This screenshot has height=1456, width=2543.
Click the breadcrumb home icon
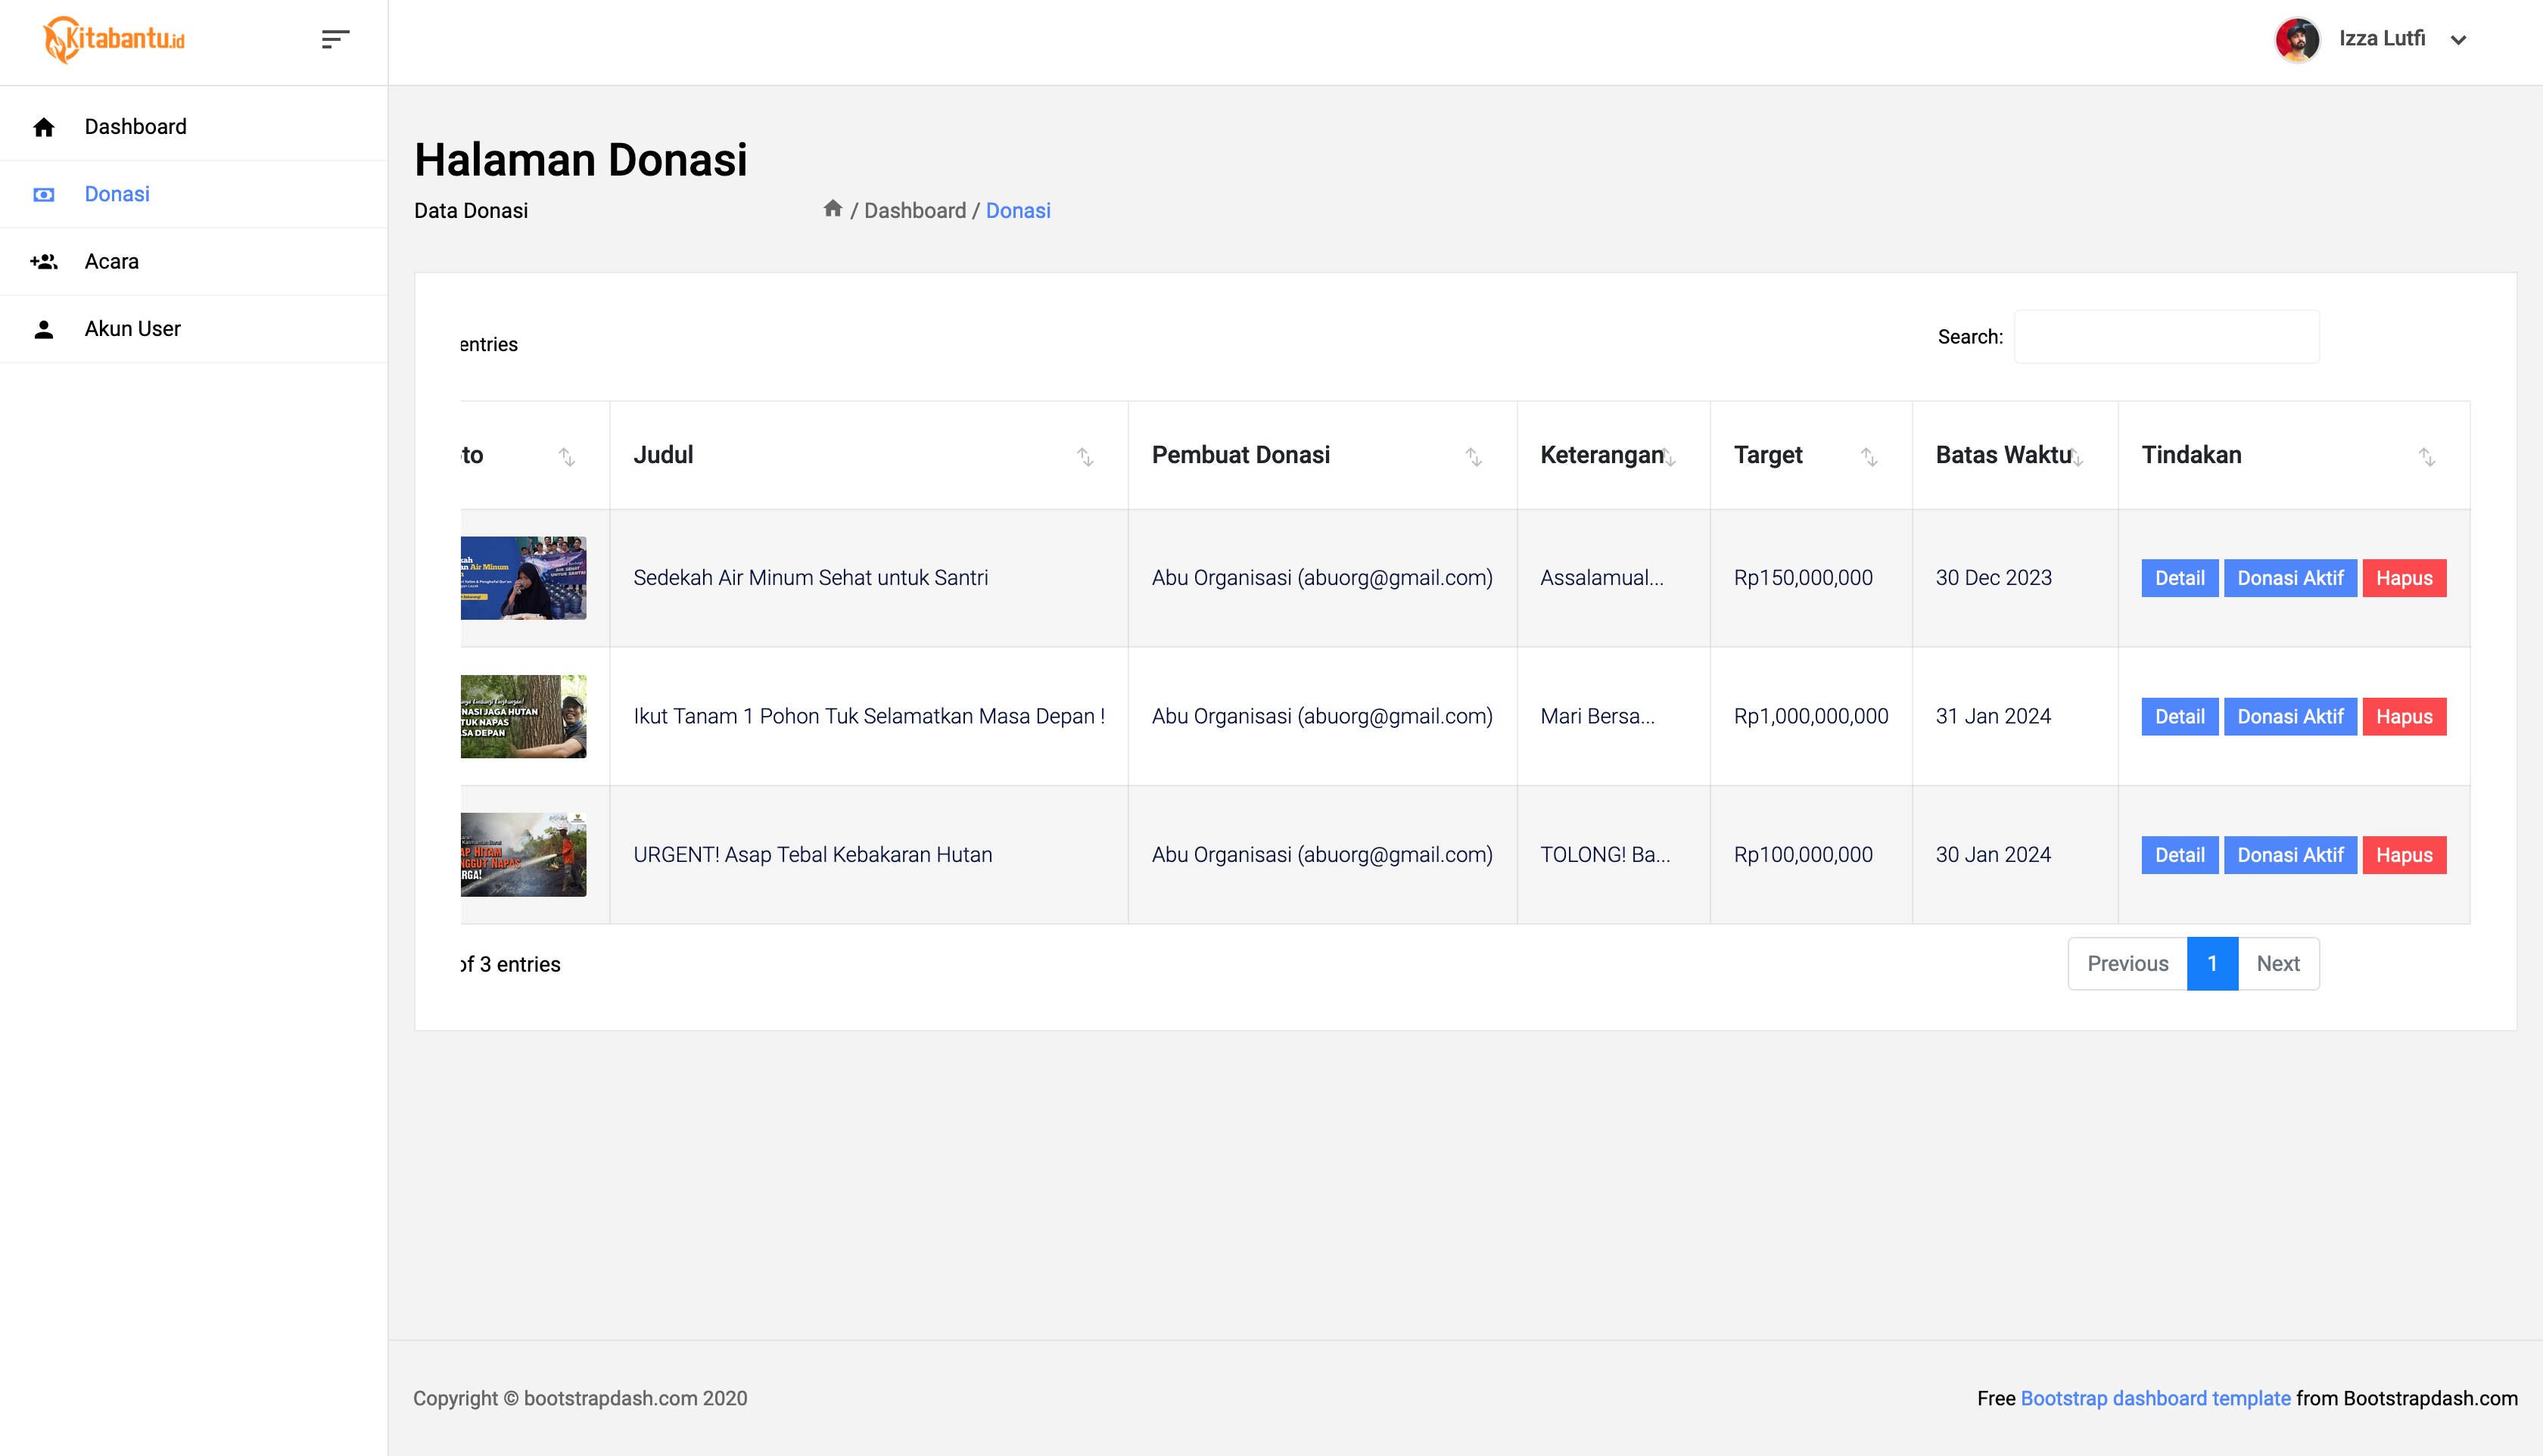tap(832, 208)
